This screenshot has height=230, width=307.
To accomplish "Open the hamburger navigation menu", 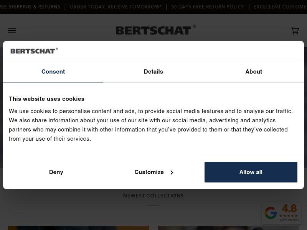I will coord(12,31).
